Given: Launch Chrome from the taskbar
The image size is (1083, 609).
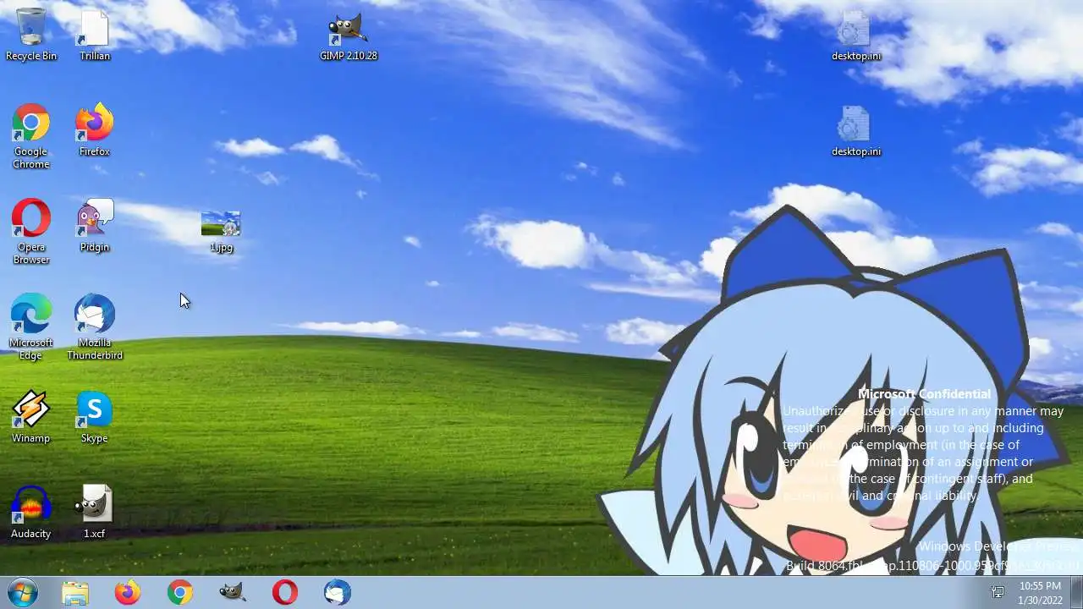Looking at the screenshot, I should [180, 593].
